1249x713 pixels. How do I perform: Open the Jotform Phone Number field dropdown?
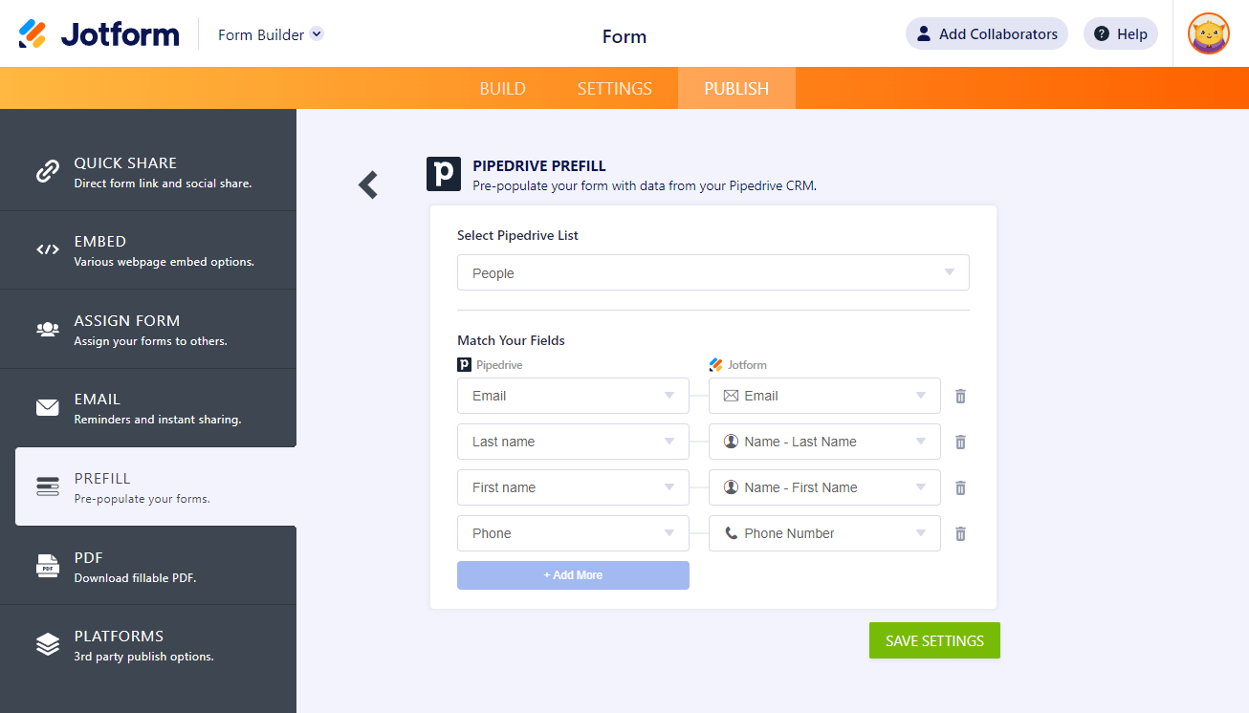click(824, 533)
